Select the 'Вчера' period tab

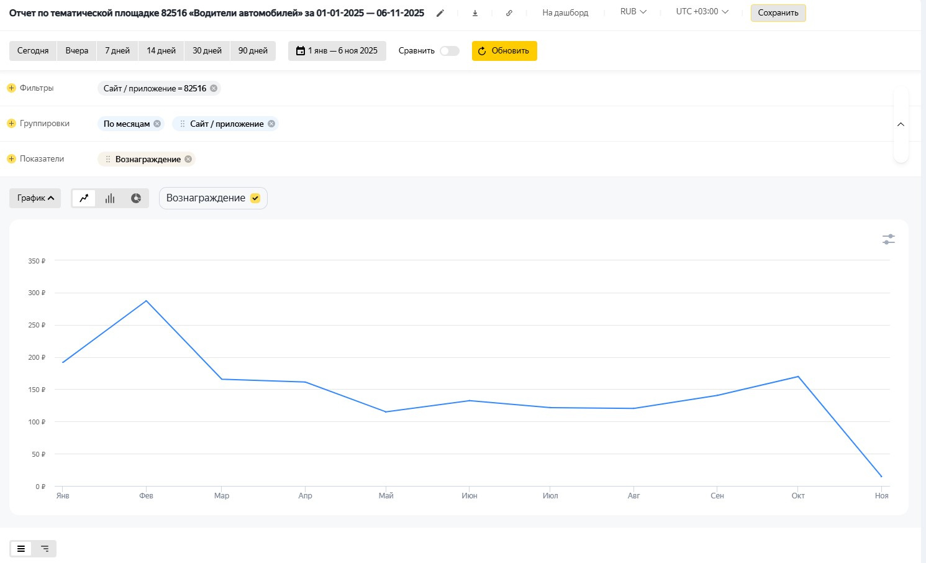click(77, 51)
